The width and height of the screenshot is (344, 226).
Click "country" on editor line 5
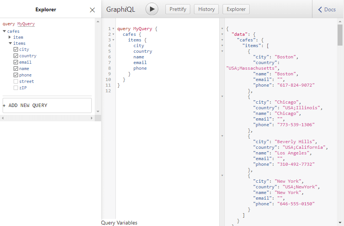coord(143,52)
